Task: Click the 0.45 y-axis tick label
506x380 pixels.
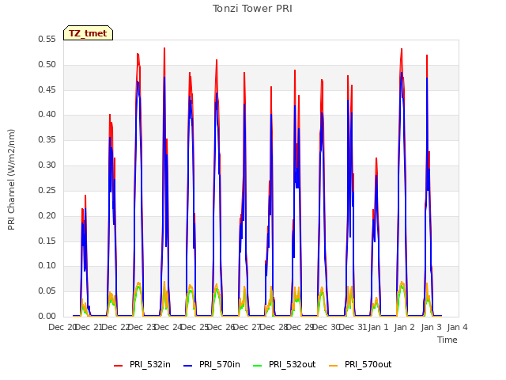Action: [47, 89]
